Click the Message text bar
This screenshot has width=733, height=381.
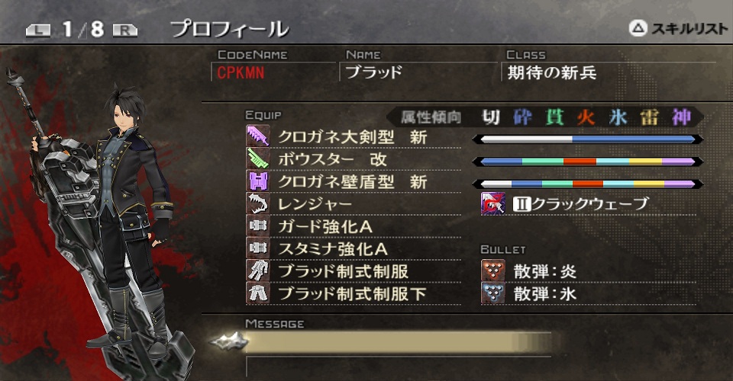coord(397,343)
